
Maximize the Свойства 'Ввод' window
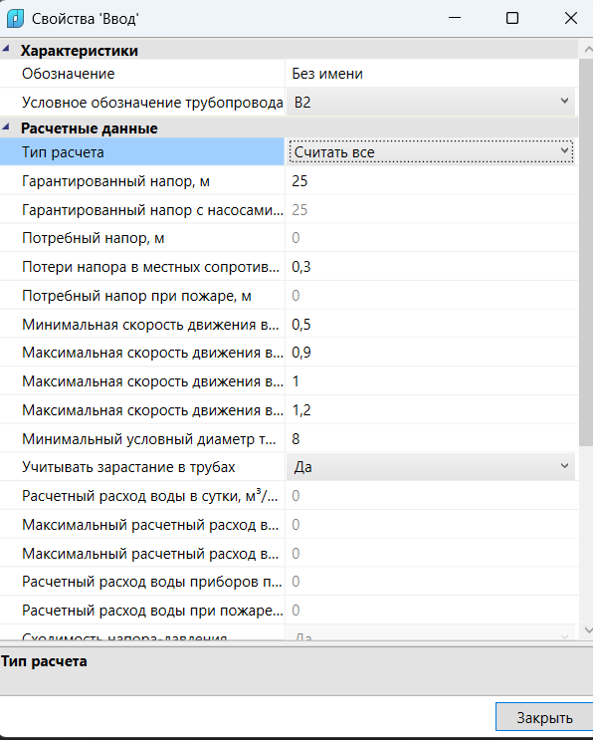(x=512, y=18)
